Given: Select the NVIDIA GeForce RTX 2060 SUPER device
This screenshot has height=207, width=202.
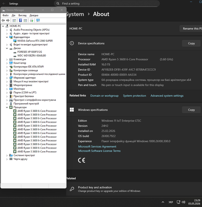Looking at the screenshot, I should [35, 41].
